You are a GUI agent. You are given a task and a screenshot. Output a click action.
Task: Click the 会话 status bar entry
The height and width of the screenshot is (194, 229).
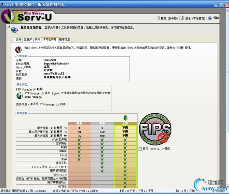click(75, 191)
